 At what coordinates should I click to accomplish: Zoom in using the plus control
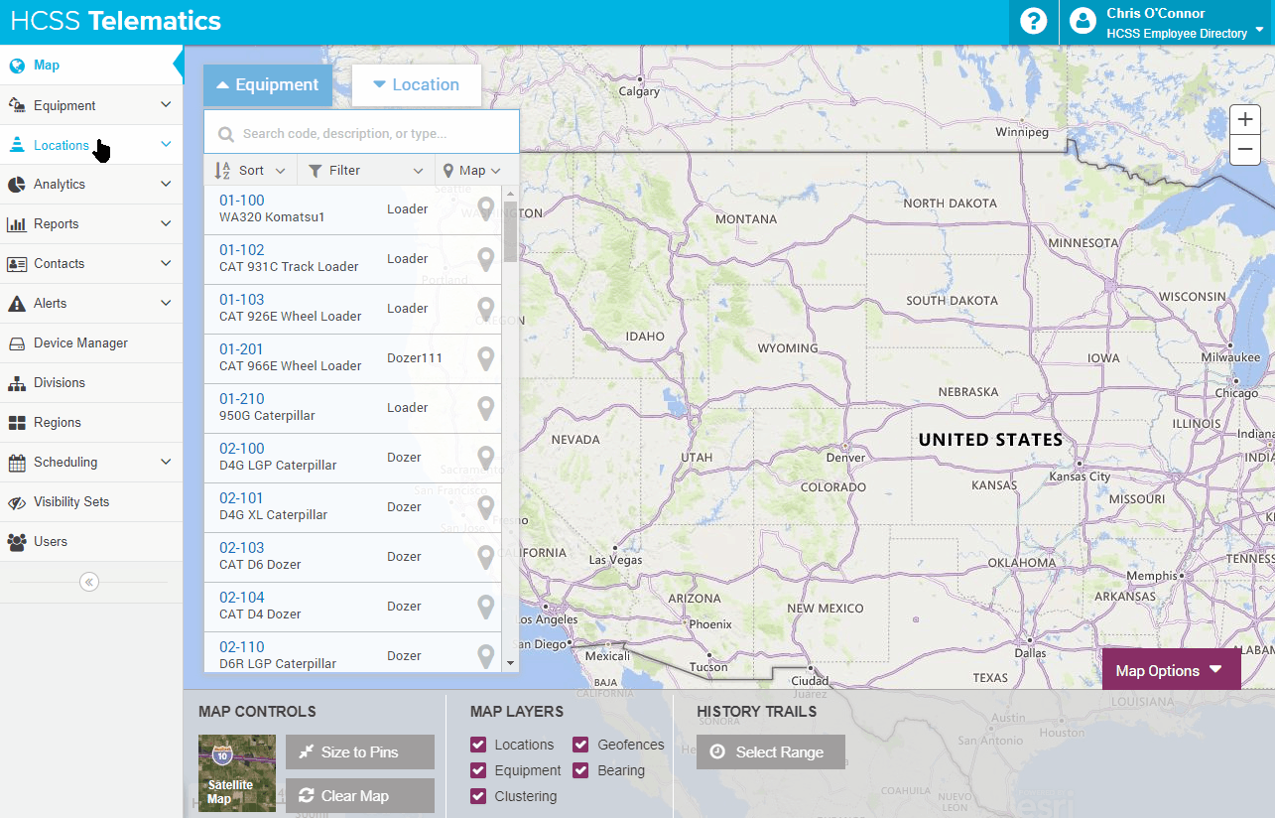click(1244, 118)
